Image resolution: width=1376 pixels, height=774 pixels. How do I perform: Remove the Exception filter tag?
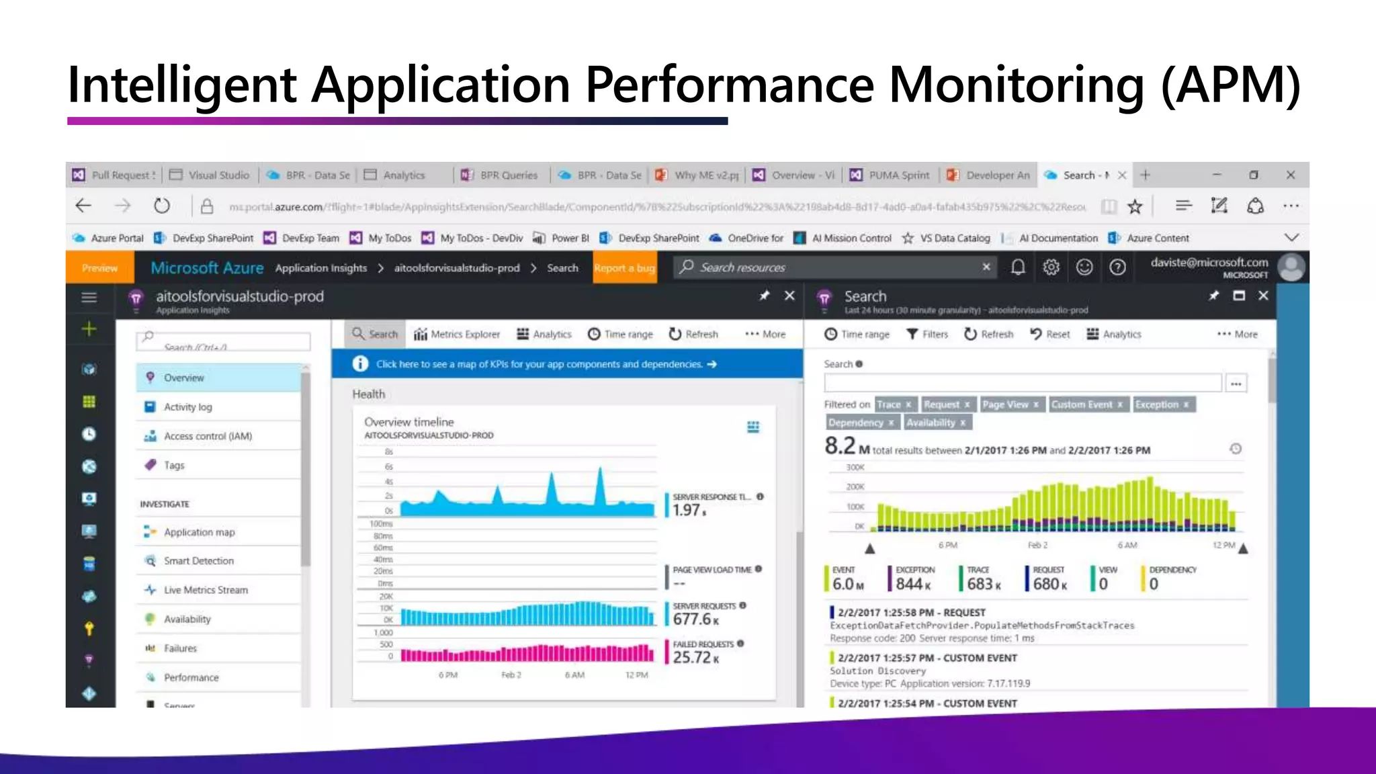[x=1186, y=404]
